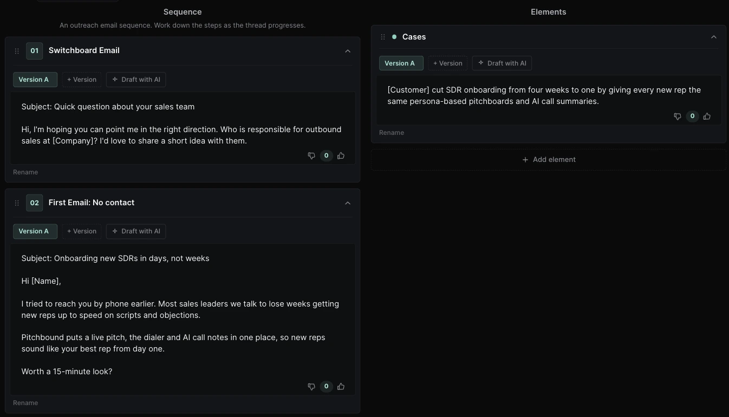This screenshot has height=417, width=729.
Task: Grab the drag handle for First Email: No contact
Action: pyautogui.click(x=17, y=203)
